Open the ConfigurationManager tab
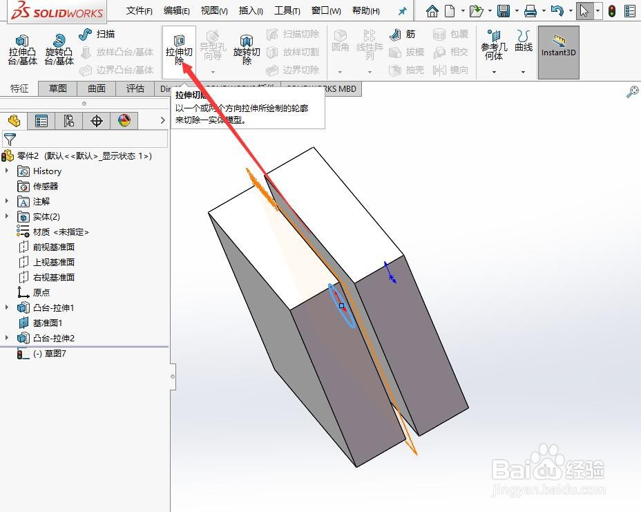641x512 pixels. [68, 121]
